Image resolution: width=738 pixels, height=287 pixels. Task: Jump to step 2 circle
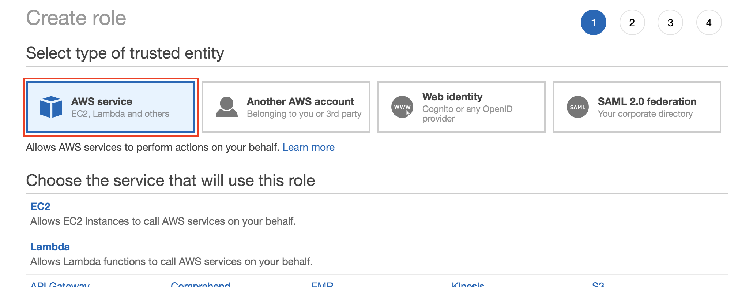click(x=632, y=22)
